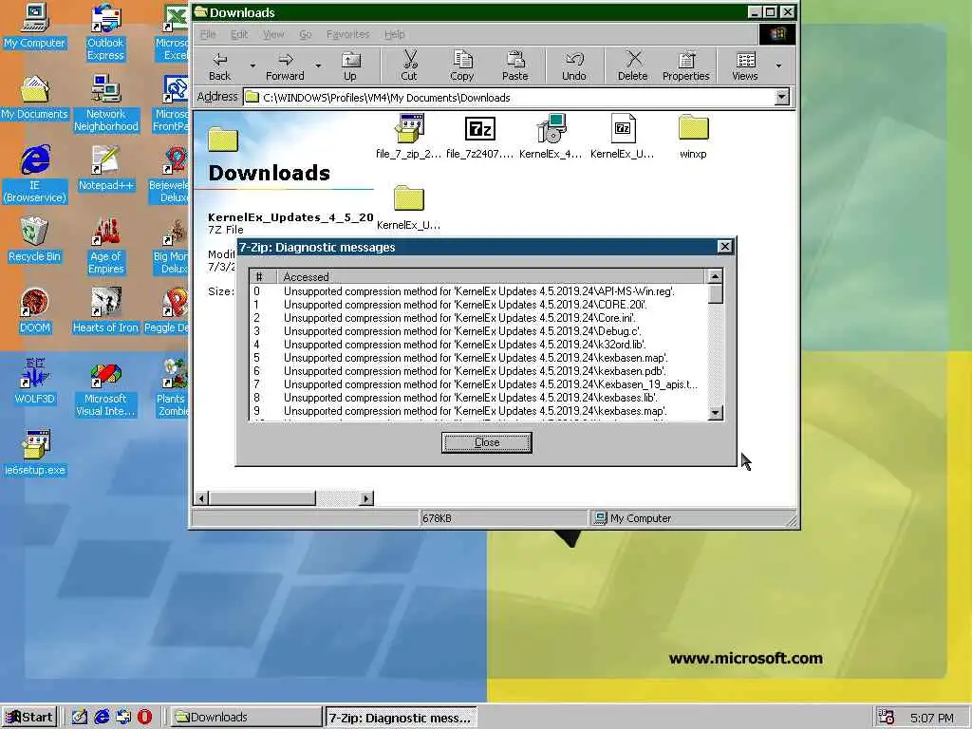Click Forward toolbar button
Image resolution: width=972 pixels, height=729 pixels.
pyautogui.click(x=285, y=66)
